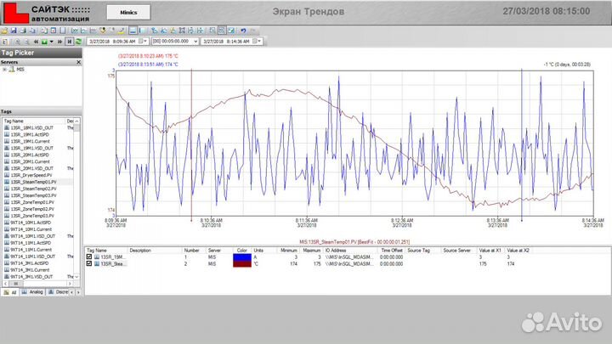This screenshot has width=612, height=344.
Task: Uncheck the 13SR_Steam tag checkbox
Action: (90, 264)
